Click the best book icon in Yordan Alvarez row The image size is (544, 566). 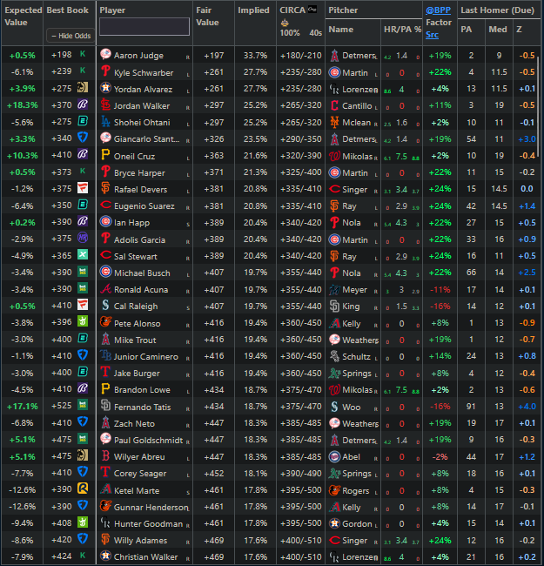83,88
